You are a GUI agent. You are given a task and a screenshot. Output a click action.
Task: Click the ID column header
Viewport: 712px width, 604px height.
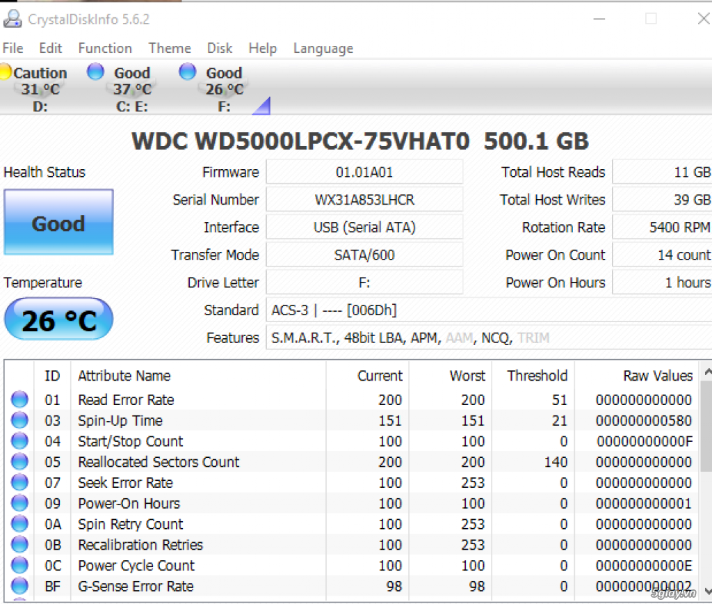point(52,375)
